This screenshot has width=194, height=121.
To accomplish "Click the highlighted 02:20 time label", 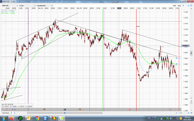I will [x=119, y=8].
